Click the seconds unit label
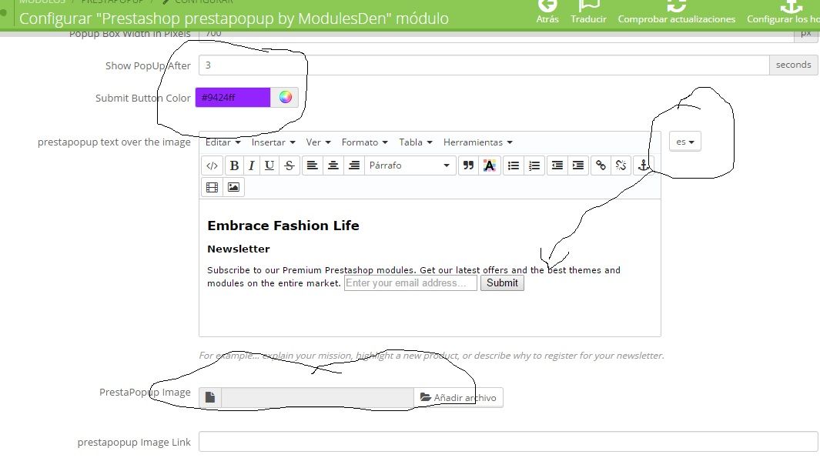This screenshot has height=458, width=820. coord(793,65)
